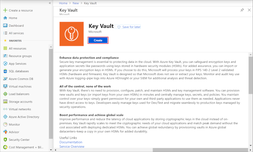253x152 pixels.
Task: Pin the Key Vault blade
Action: [x=242, y=10]
